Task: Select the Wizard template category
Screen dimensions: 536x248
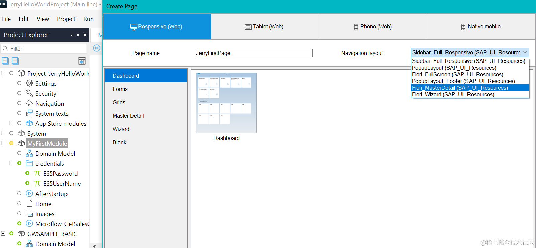Action: point(146,129)
